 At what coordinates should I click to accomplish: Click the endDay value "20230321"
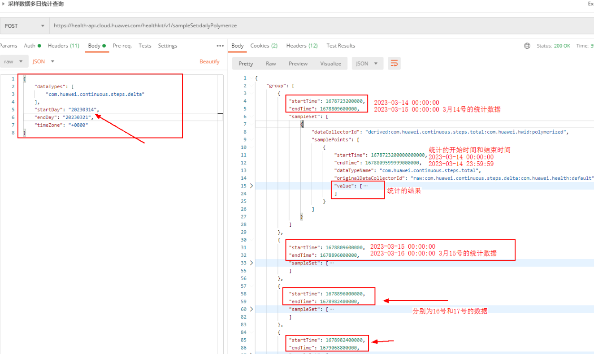(x=77, y=117)
